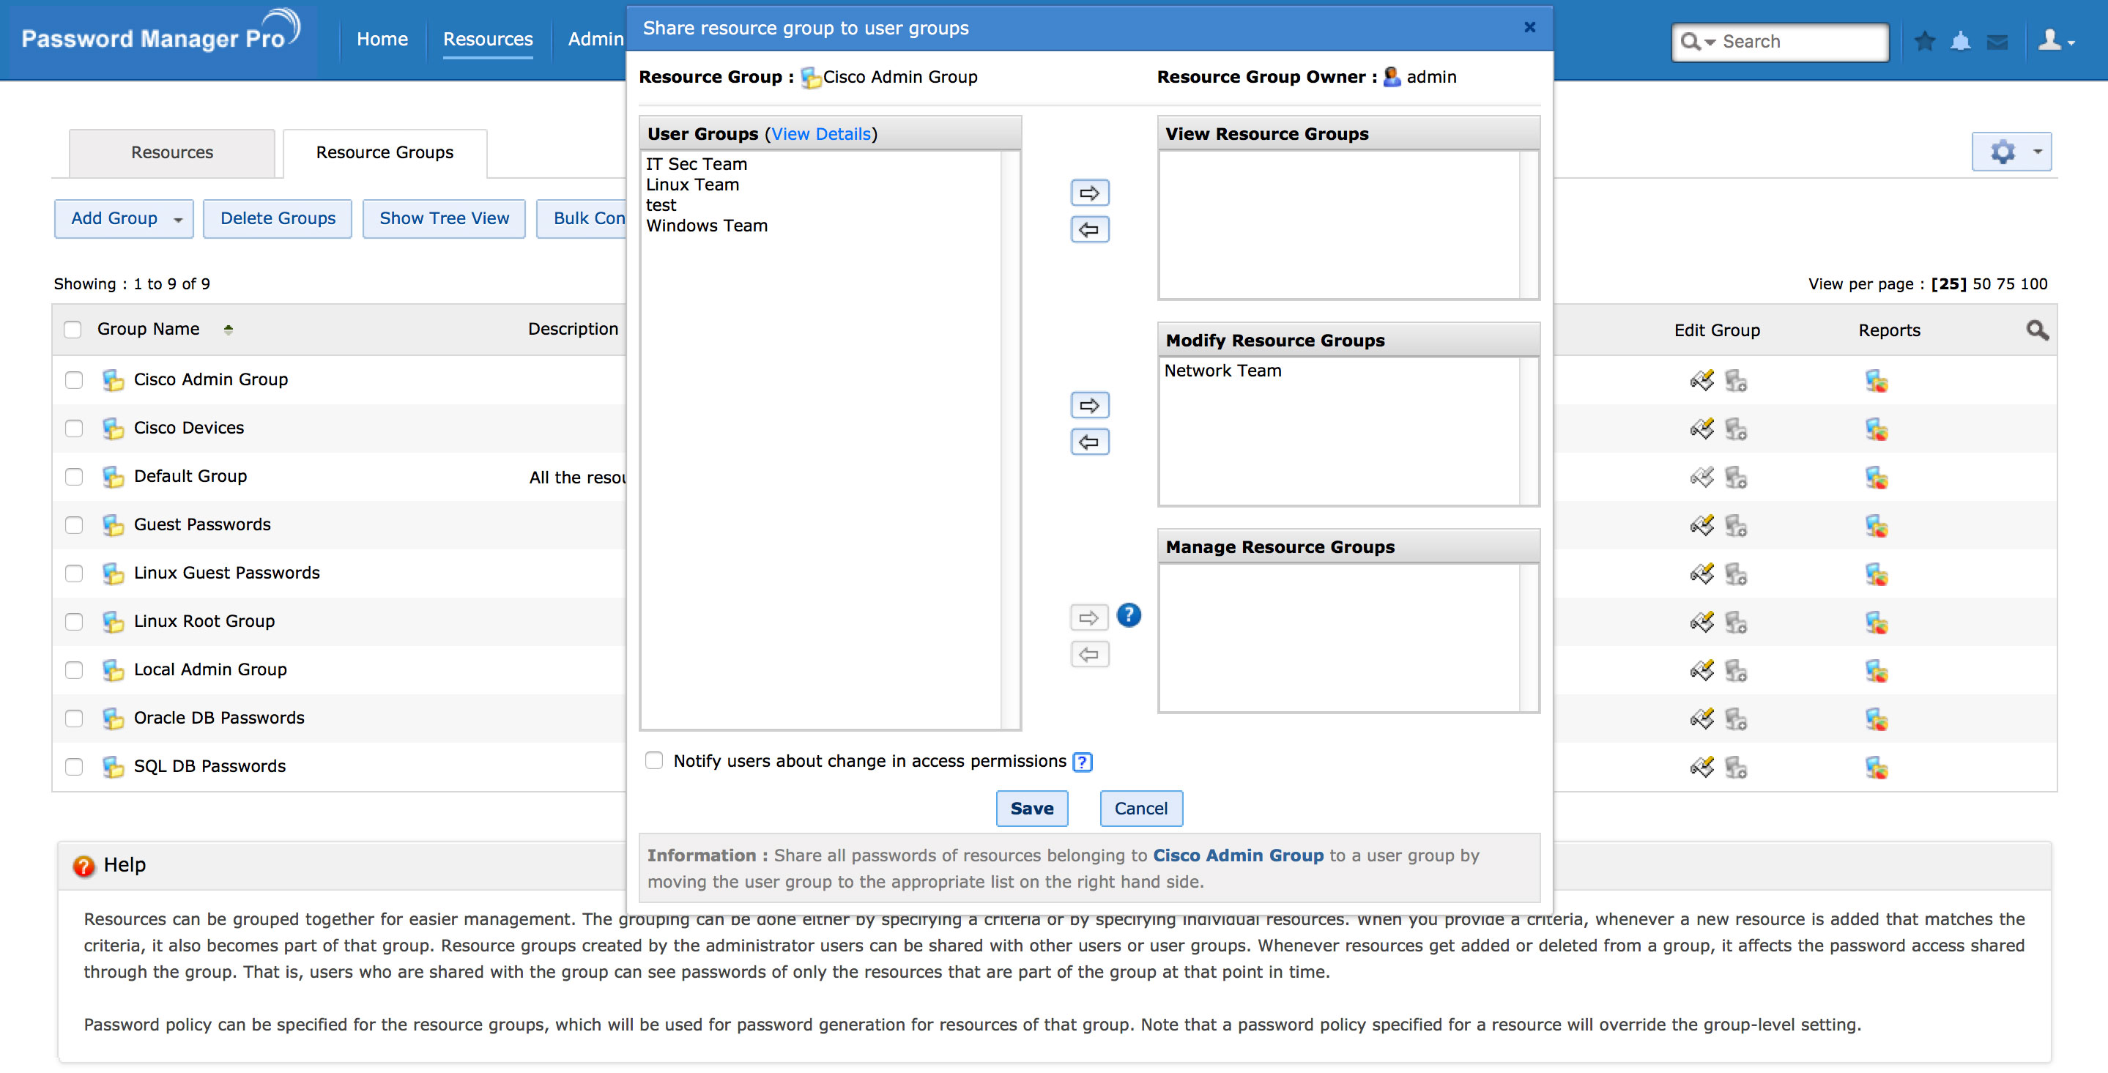Click edit group icon for Cisco Devices
The image size is (2108, 1073).
[1701, 429]
